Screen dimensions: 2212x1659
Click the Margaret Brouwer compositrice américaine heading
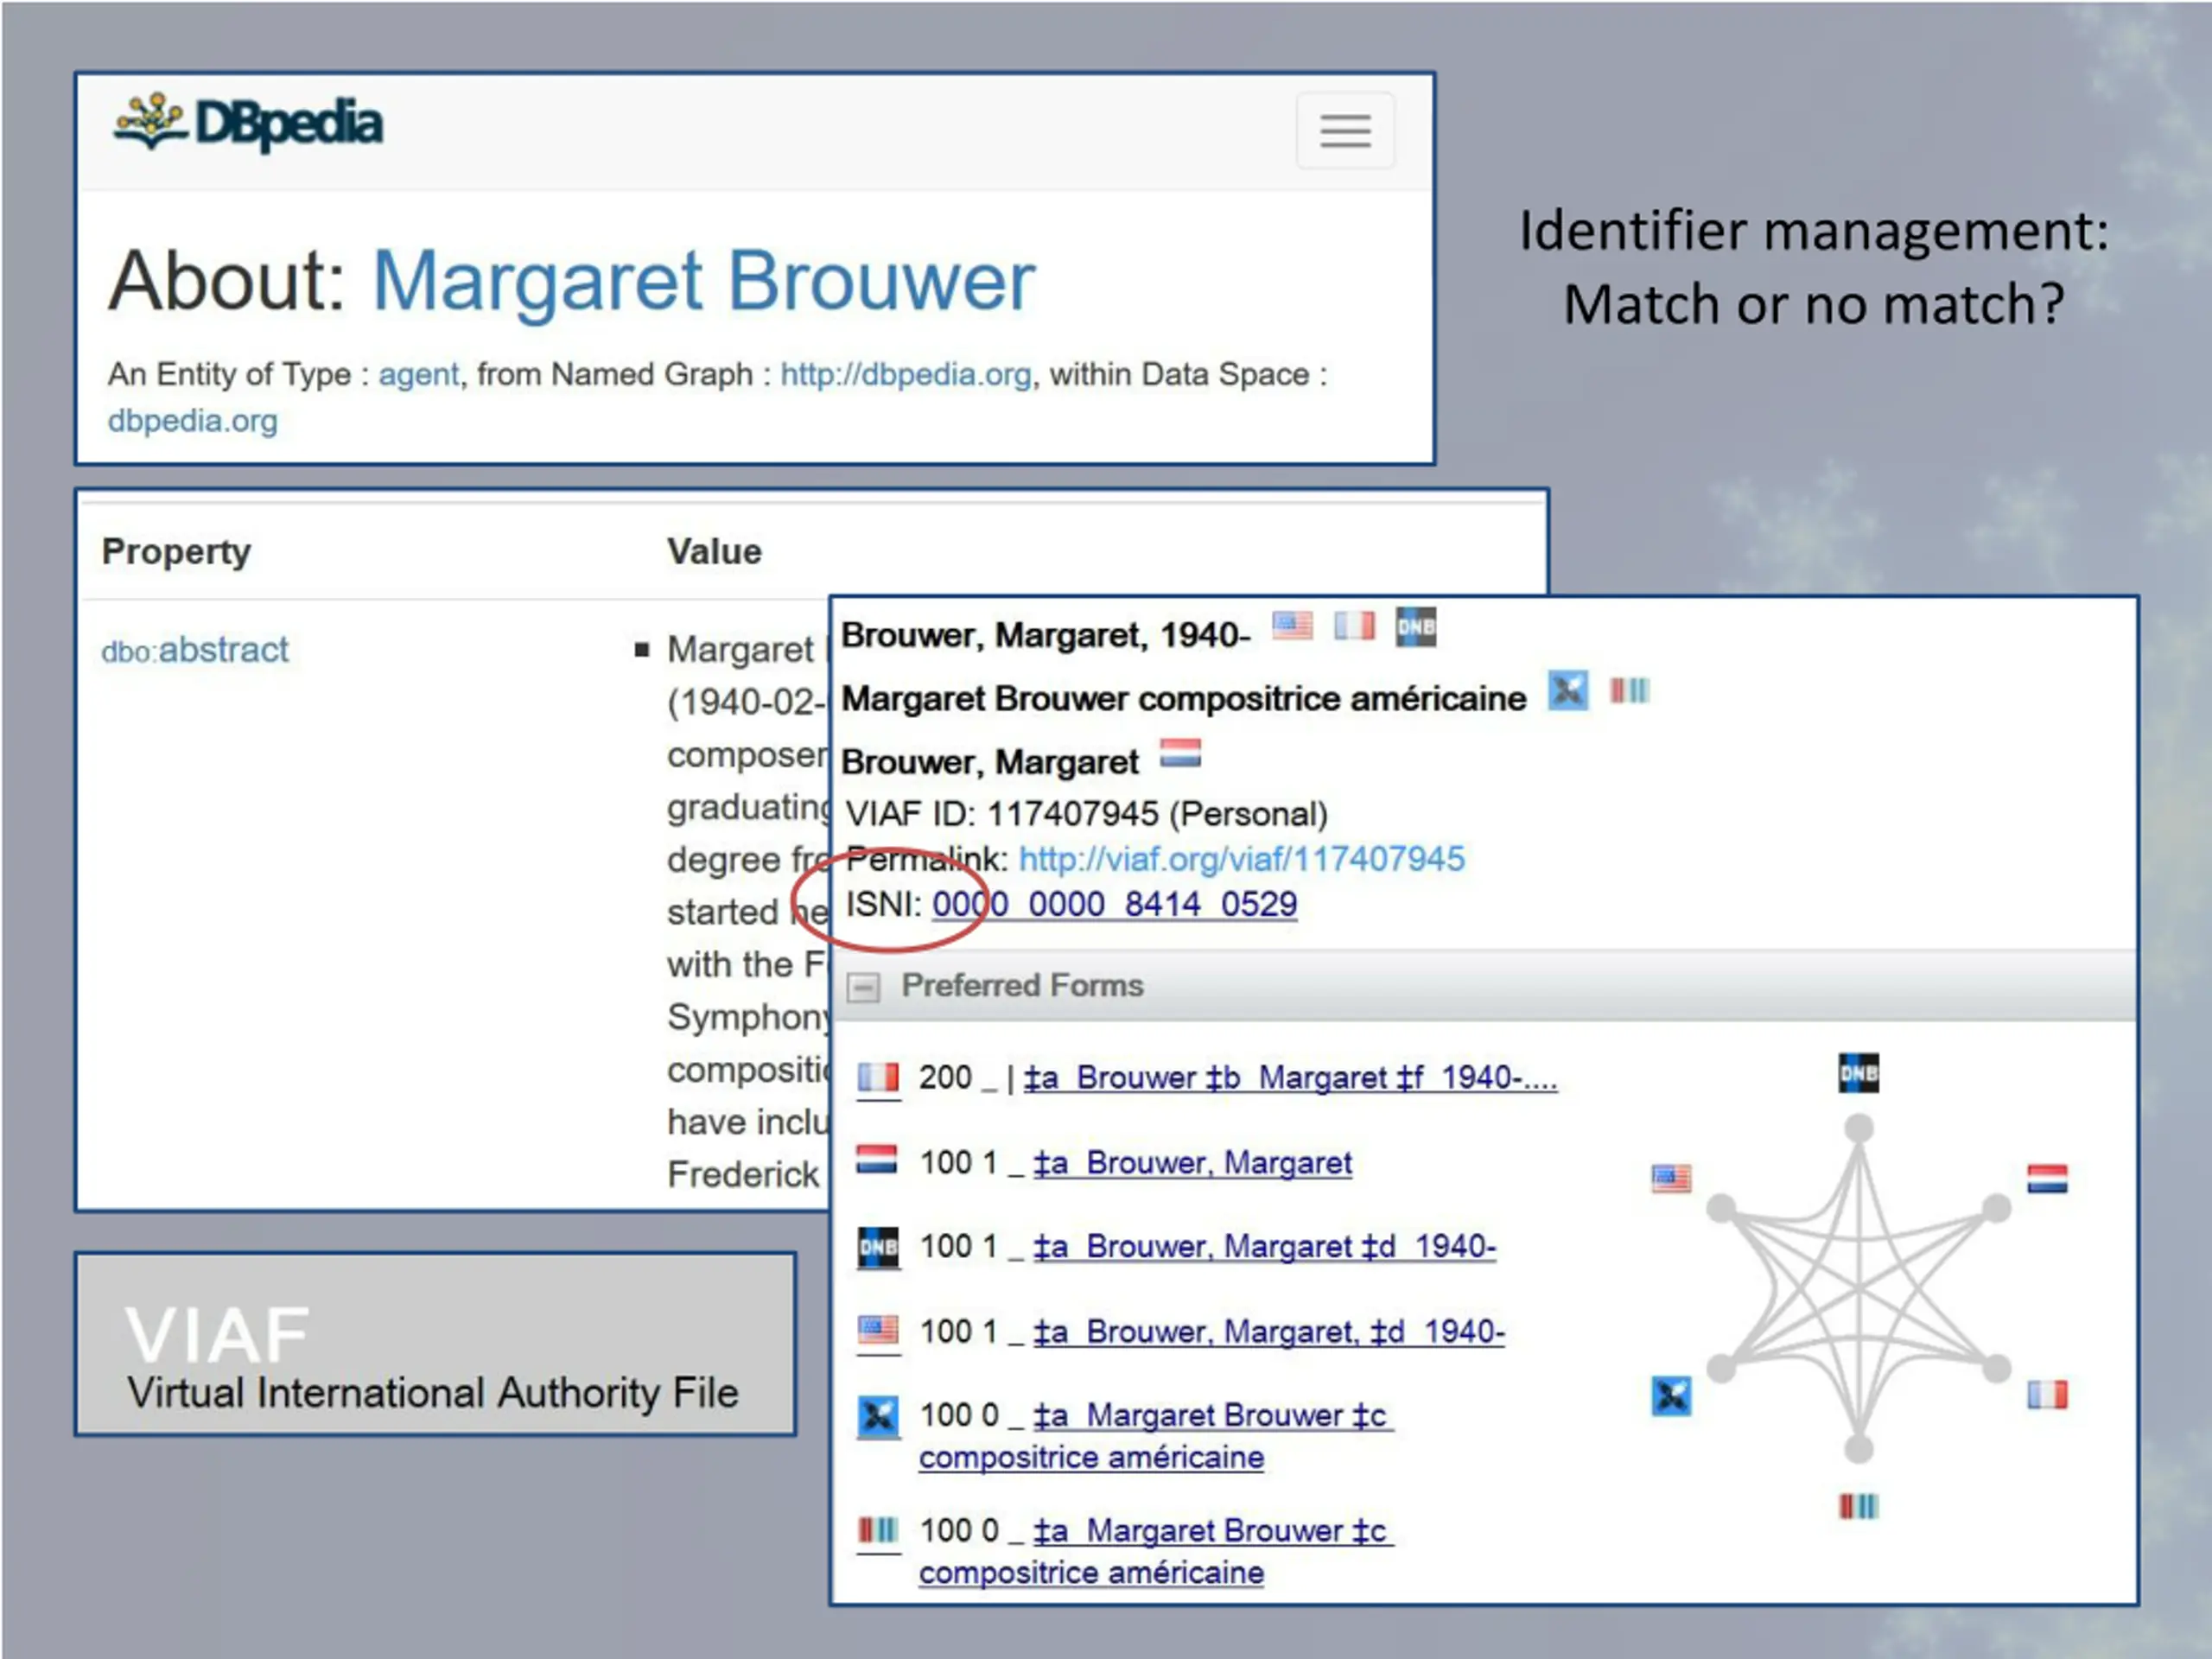click(x=1184, y=698)
